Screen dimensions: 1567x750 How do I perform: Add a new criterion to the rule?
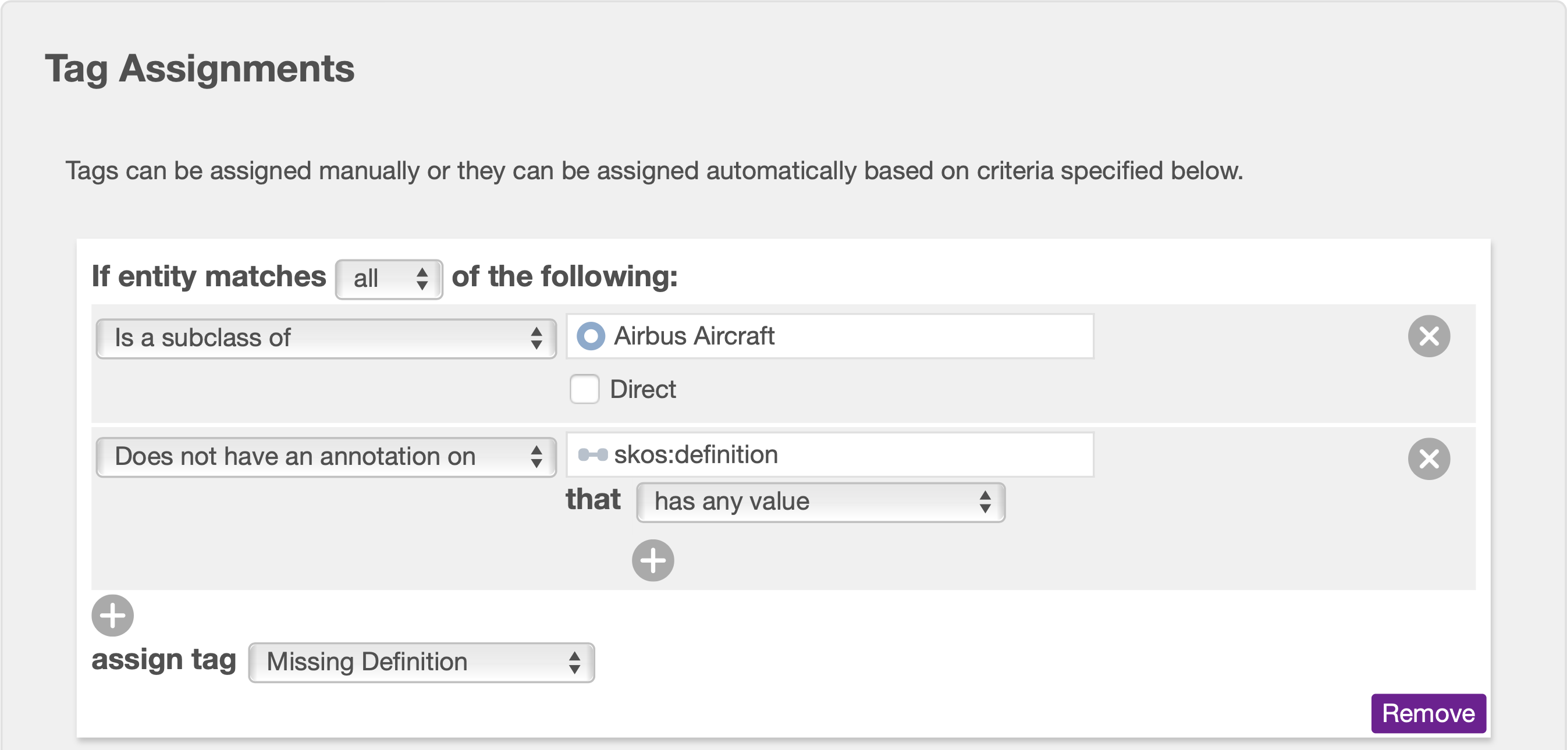(112, 616)
